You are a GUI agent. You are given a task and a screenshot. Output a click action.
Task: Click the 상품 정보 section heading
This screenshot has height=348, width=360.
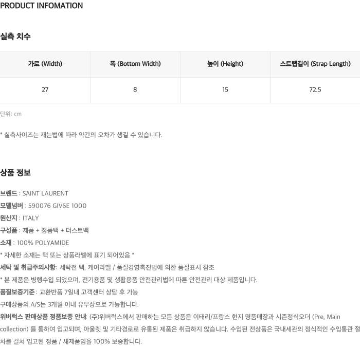point(15,173)
